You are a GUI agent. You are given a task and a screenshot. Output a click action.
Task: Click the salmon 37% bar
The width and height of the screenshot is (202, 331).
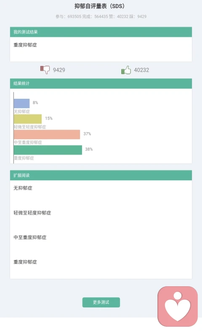tap(47, 134)
